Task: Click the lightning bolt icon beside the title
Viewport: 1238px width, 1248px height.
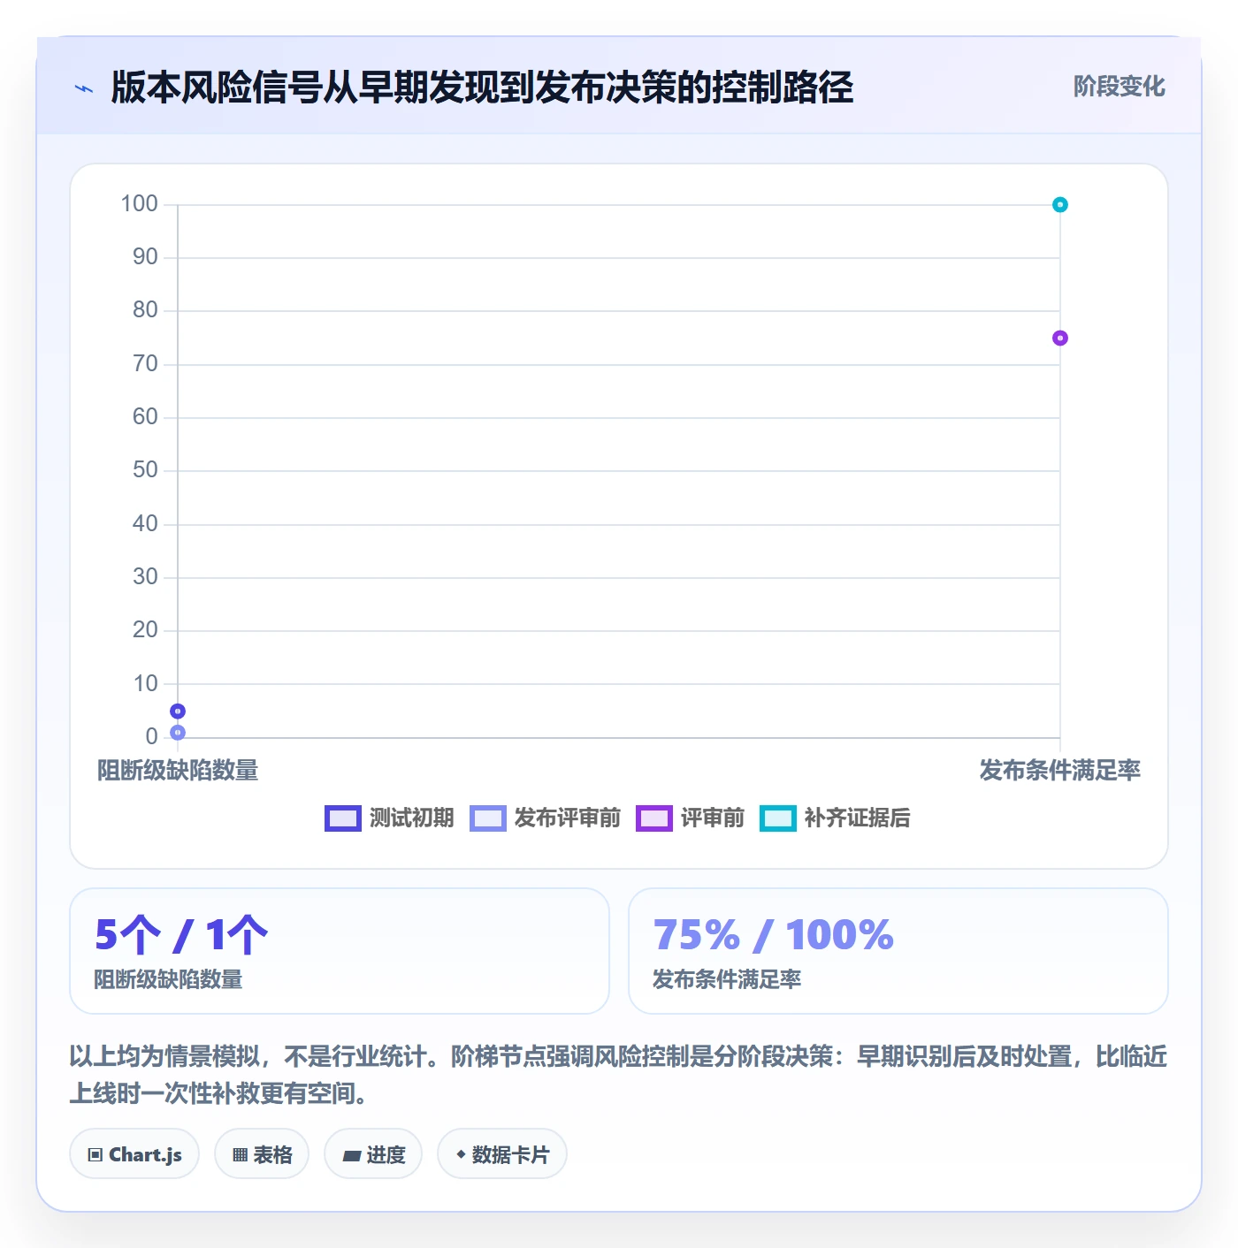Action: coord(84,88)
